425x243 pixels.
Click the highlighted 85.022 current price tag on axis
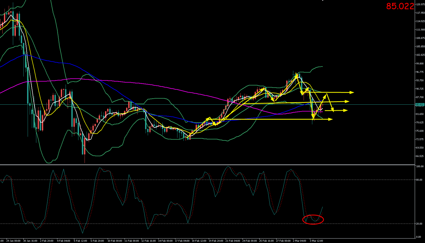420,105
